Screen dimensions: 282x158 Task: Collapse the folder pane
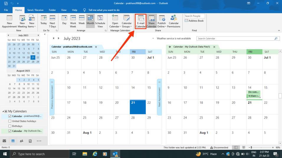(45, 34)
